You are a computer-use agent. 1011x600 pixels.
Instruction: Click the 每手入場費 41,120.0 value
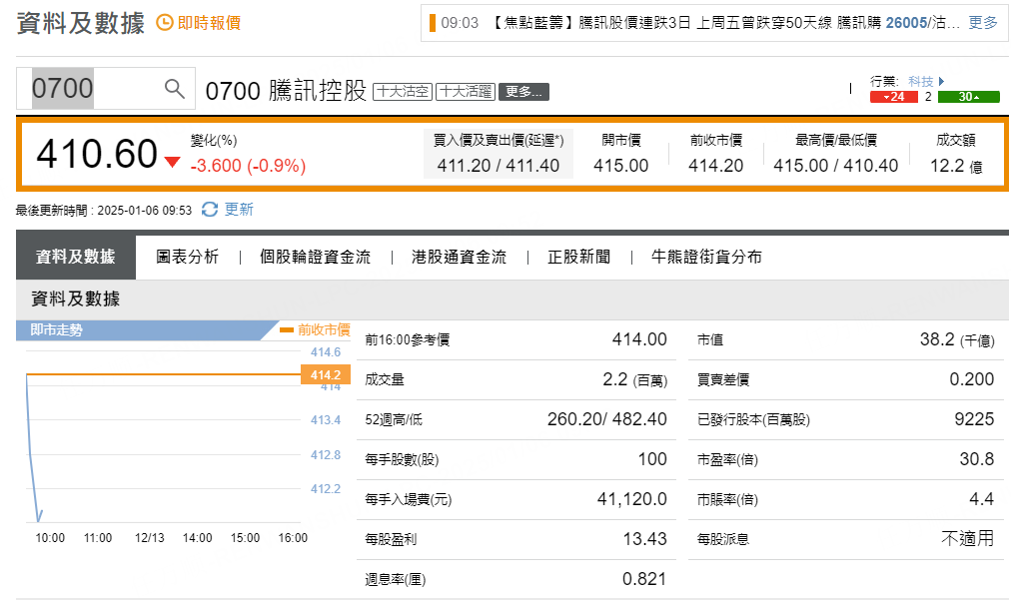tap(631, 499)
